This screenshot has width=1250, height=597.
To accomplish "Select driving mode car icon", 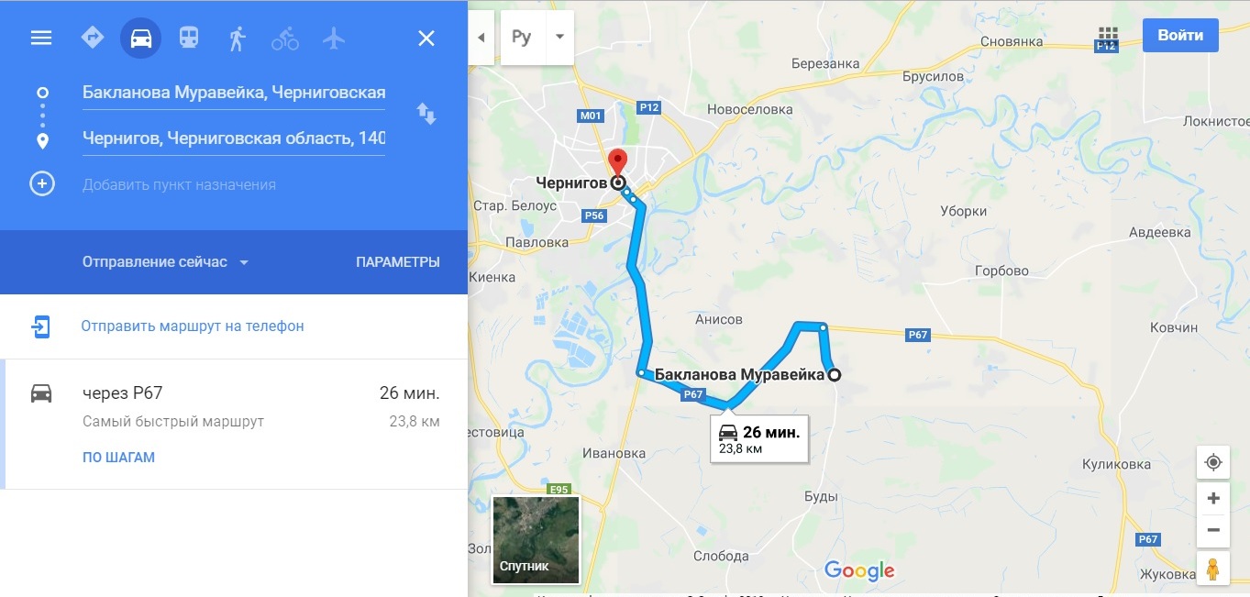I will 141,38.
